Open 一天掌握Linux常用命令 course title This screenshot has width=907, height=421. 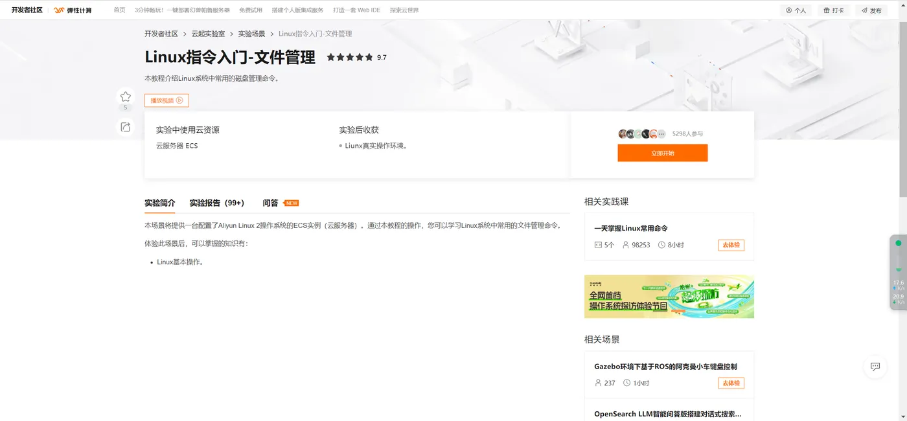pos(631,228)
